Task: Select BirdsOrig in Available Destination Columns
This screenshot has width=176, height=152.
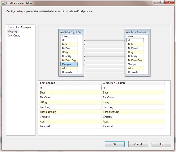Action: (135, 56)
